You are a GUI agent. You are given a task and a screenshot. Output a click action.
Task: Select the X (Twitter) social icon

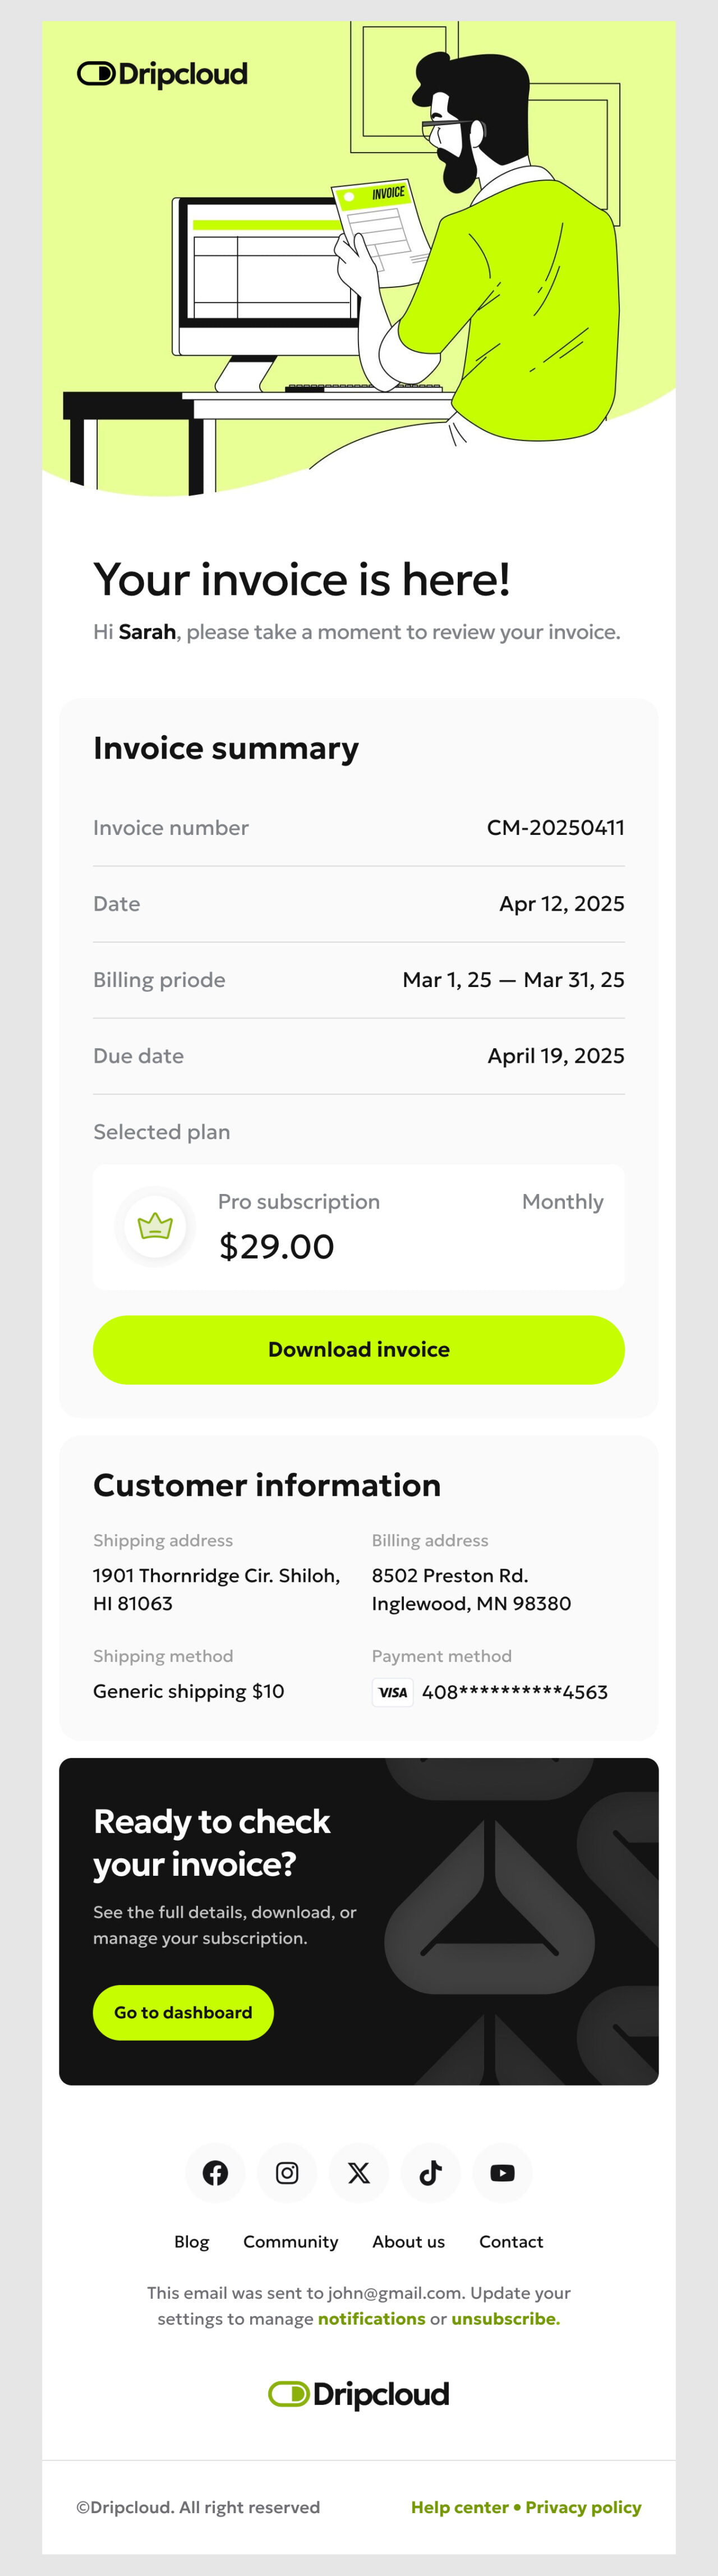point(358,2173)
